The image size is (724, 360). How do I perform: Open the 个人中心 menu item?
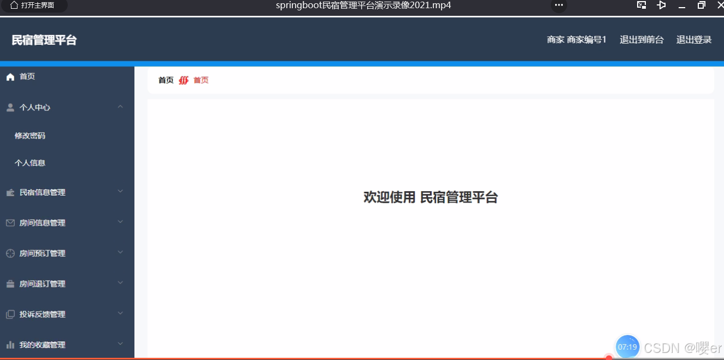pos(35,108)
